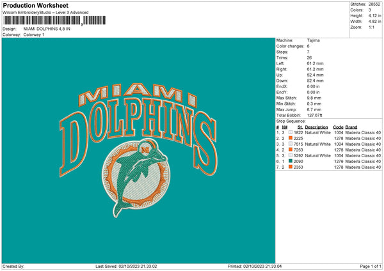This screenshot has height=271, width=384.
Task: Select the Max Jump value '6.7 mm'
Action: [314, 109]
